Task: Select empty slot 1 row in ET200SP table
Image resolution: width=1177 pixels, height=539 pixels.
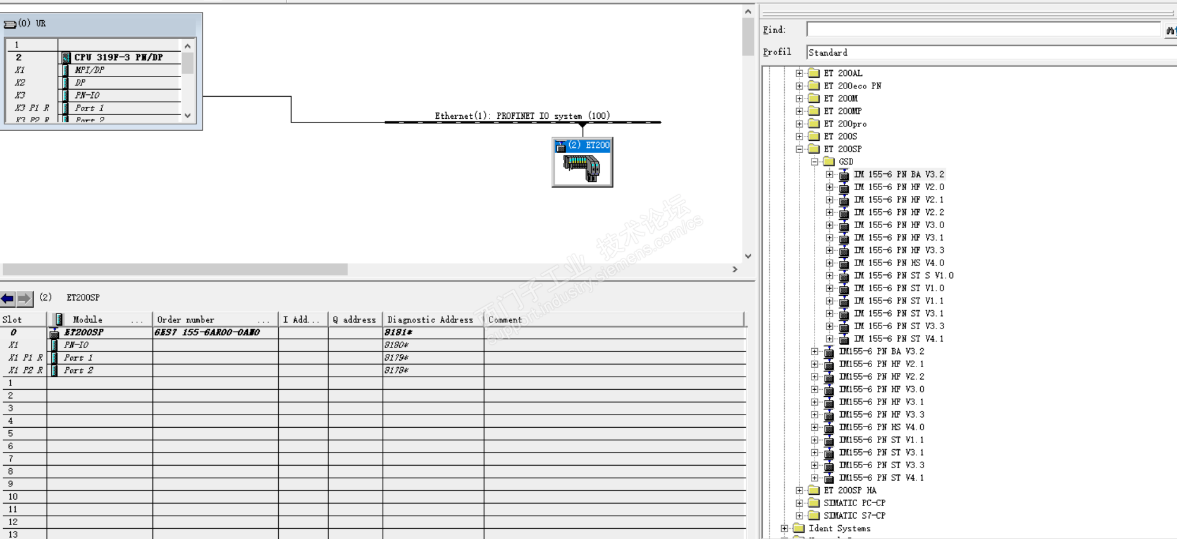Action: pos(373,383)
